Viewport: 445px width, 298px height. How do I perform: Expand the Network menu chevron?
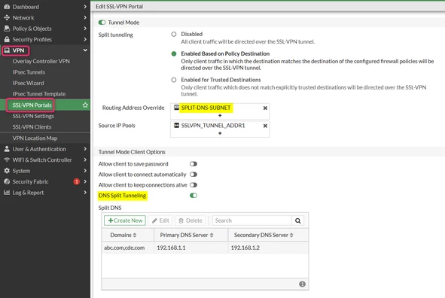85,17
